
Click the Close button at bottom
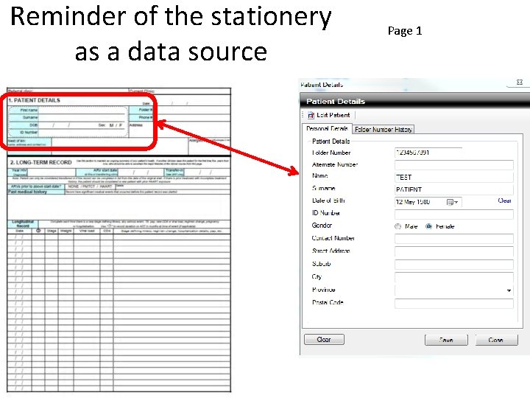(496, 340)
